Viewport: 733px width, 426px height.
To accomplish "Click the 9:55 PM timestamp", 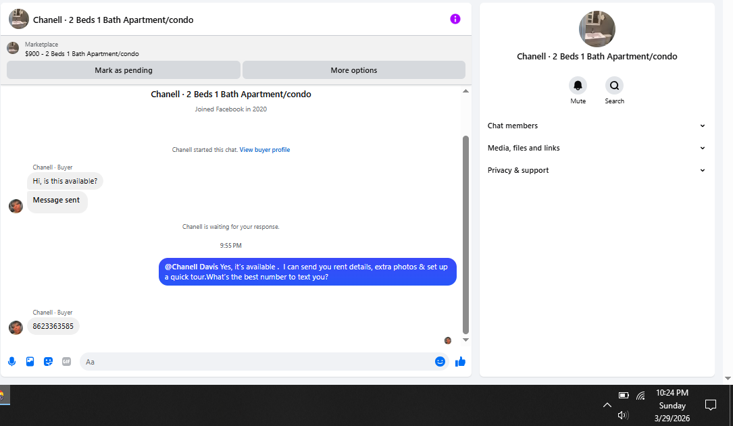I will [231, 245].
